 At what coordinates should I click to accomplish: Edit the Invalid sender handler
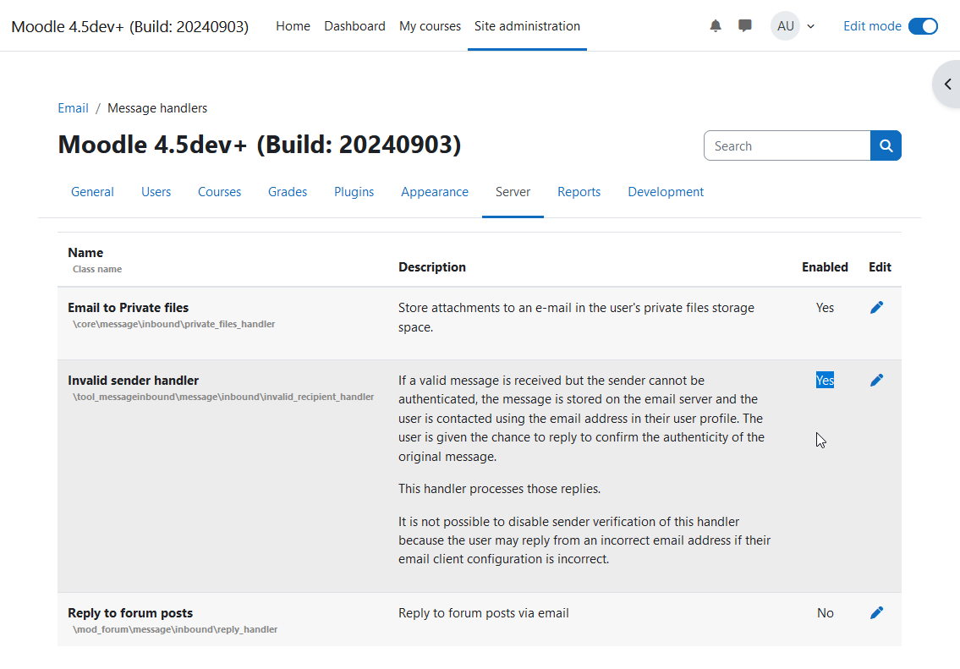coord(876,380)
